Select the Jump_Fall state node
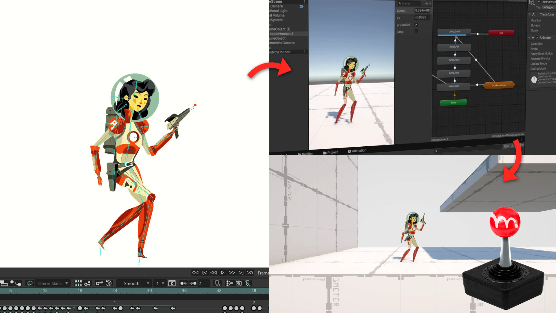Image resolution: width=556 pixels, height=313 pixels. pyautogui.click(x=454, y=47)
